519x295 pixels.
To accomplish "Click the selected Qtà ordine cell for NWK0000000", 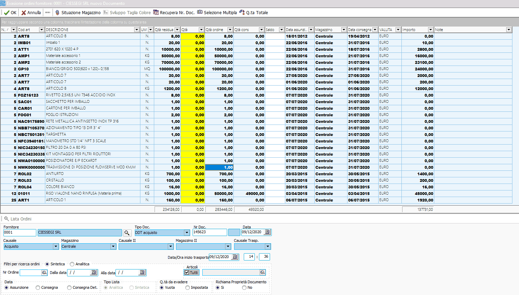I will pos(219,167).
